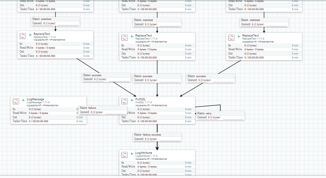
Task: Click LogAttribute In statistics row
Action: [157, 163]
